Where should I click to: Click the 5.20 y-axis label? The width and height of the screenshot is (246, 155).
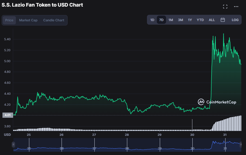coord(7,50)
